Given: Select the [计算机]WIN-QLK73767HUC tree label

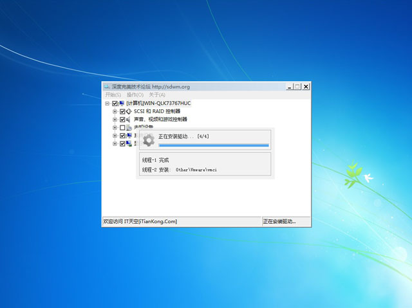Looking at the screenshot, I should pyautogui.click(x=158, y=104).
